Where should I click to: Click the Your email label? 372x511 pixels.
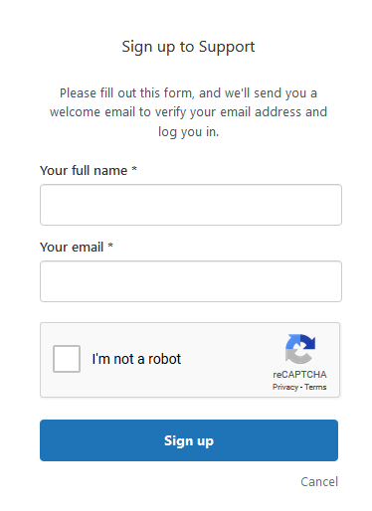[72, 248]
